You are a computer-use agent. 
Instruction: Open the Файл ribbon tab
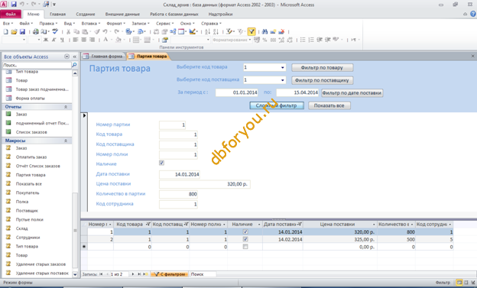pos(11,14)
